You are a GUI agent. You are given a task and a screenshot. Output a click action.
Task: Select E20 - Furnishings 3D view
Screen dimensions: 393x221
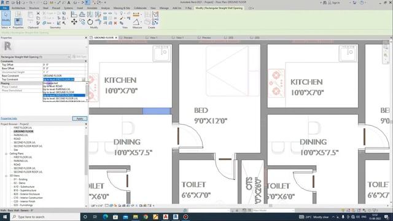pyautogui.click(x=23, y=205)
